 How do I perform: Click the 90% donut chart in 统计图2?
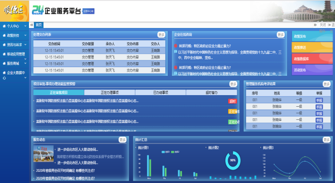click(x=233, y=160)
